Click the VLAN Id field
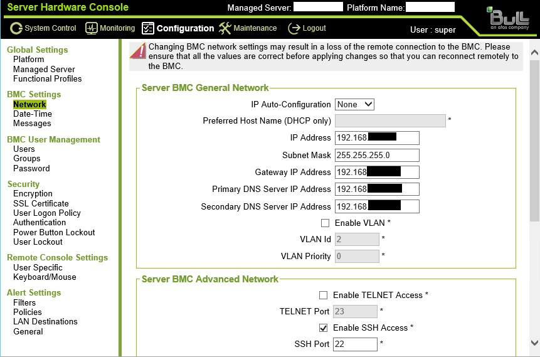Screen dimensions: 540x357 click(357, 239)
